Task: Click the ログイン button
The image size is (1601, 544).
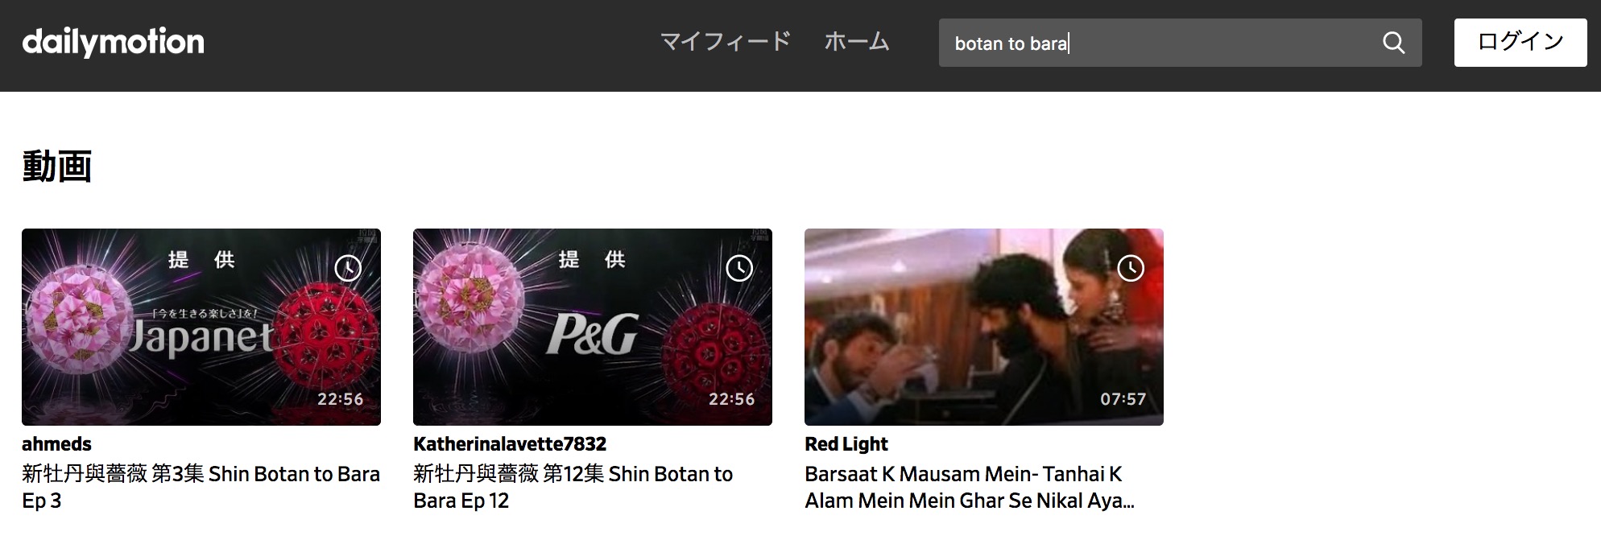Action: tap(1520, 43)
